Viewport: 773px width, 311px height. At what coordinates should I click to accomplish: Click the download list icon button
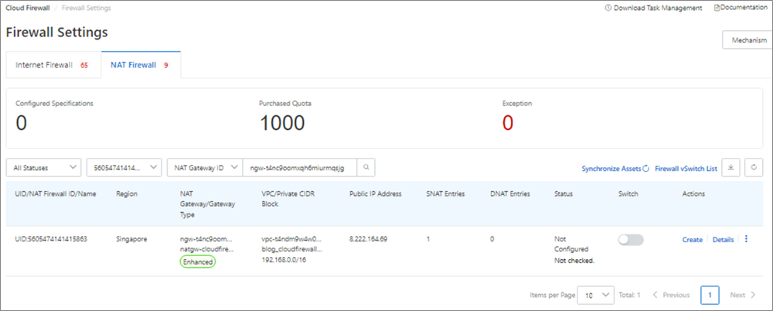(730, 167)
